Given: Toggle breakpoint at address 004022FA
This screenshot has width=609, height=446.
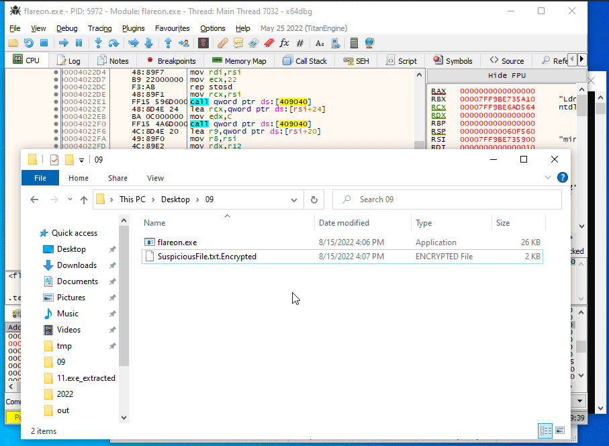Looking at the screenshot, I should coord(56,138).
